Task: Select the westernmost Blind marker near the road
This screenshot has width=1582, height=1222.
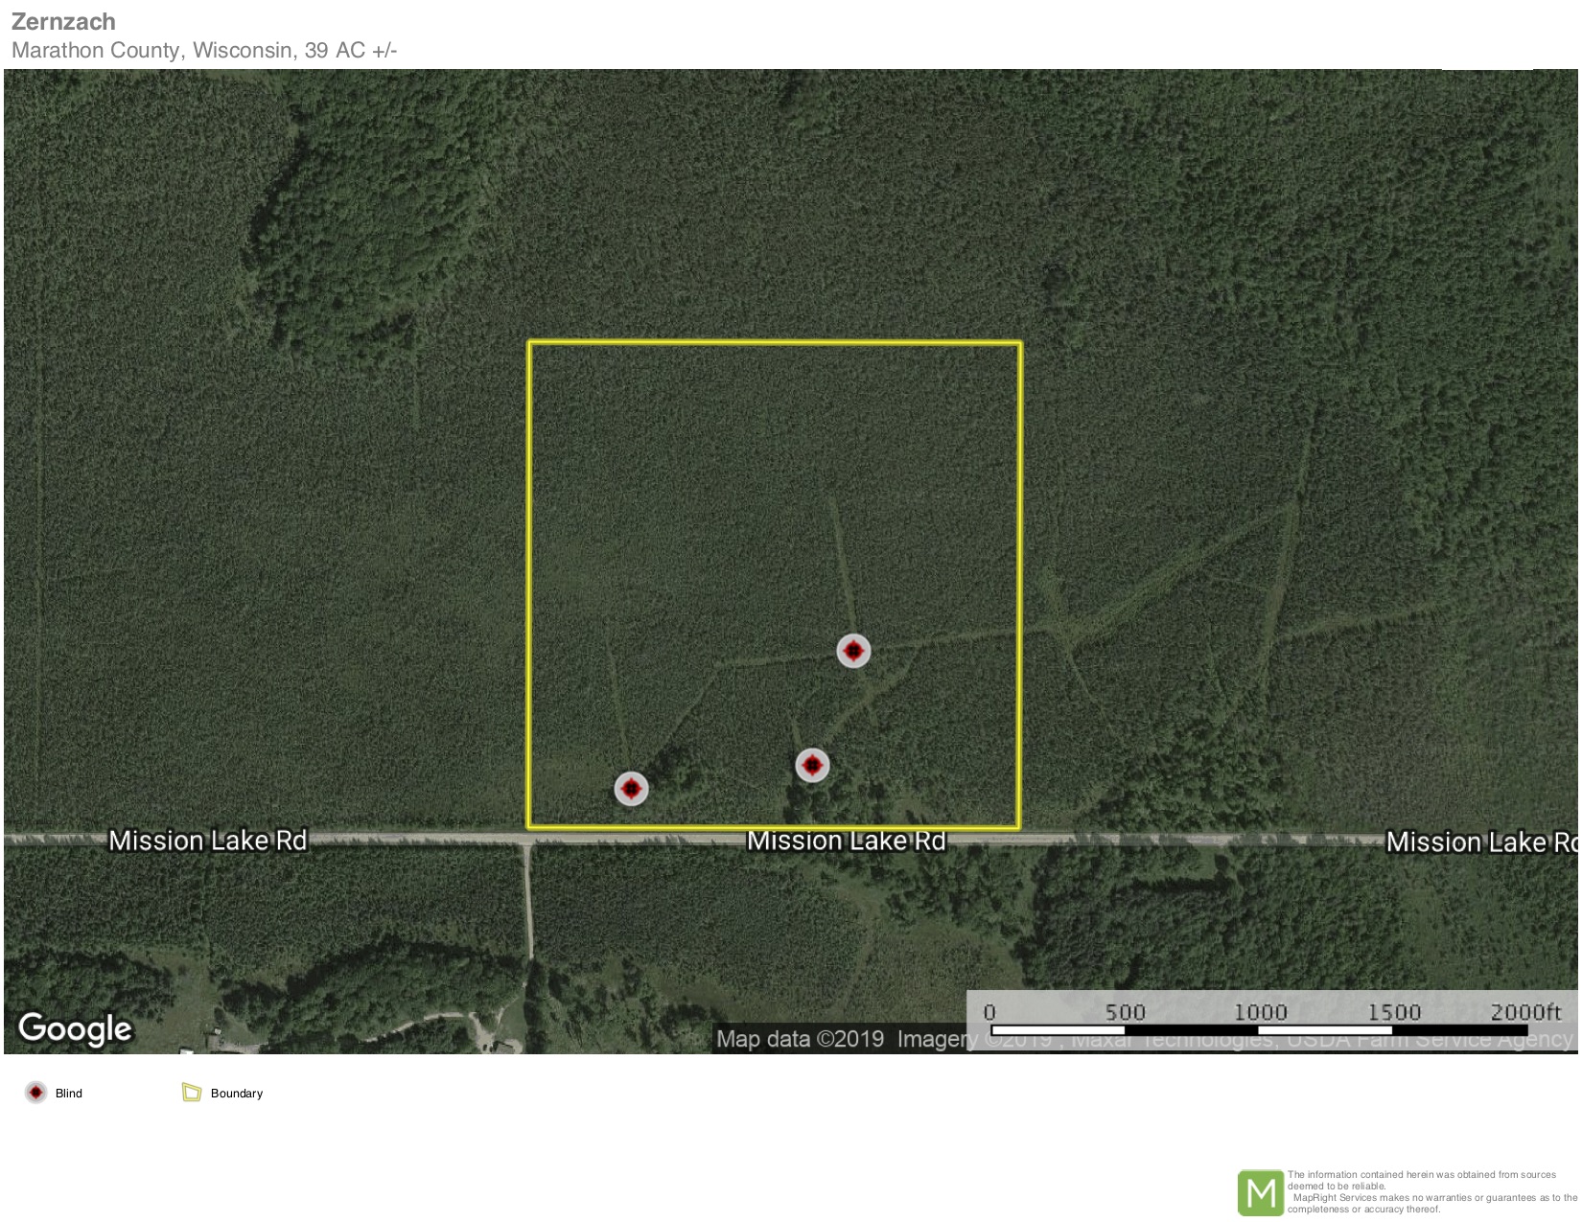Action: click(x=631, y=789)
